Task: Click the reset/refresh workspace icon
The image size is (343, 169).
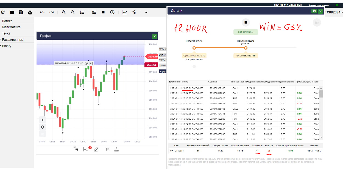Action: pyautogui.click(x=3, y=12)
